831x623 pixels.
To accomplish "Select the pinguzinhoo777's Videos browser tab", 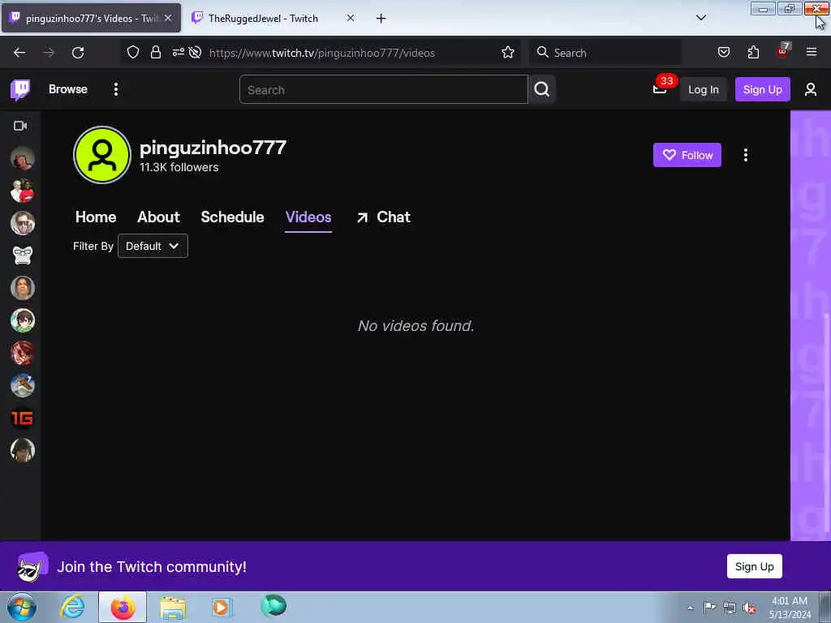I will [91, 19].
